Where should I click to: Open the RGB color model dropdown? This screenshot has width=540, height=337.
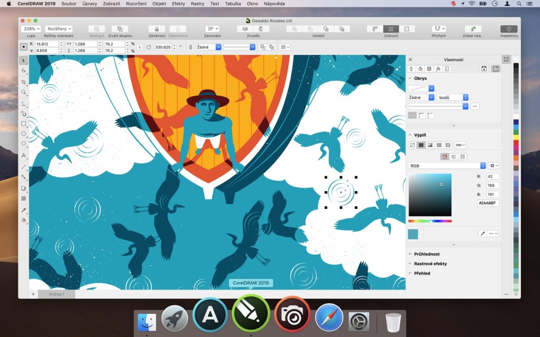pyautogui.click(x=447, y=166)
